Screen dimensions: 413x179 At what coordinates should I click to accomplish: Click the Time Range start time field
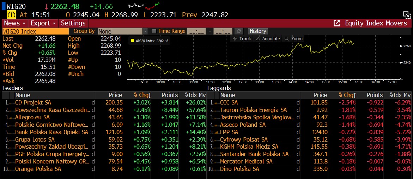click(x=196, y=31)
